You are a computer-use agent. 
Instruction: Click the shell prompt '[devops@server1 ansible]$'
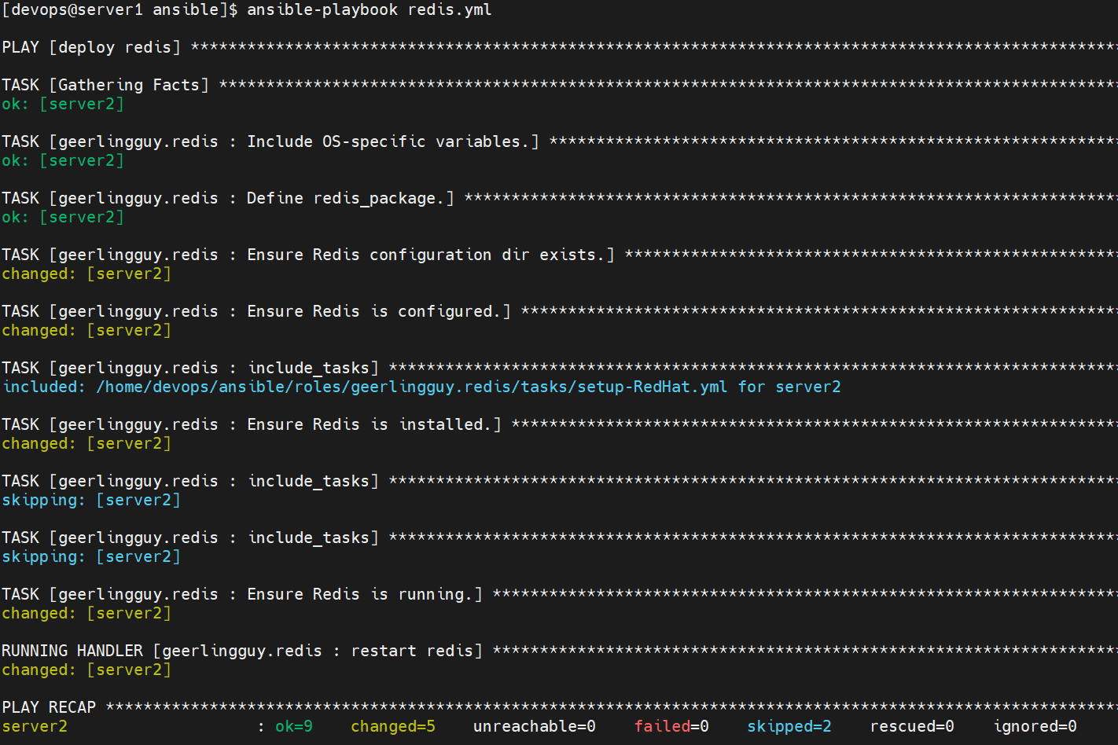(120, 10)
